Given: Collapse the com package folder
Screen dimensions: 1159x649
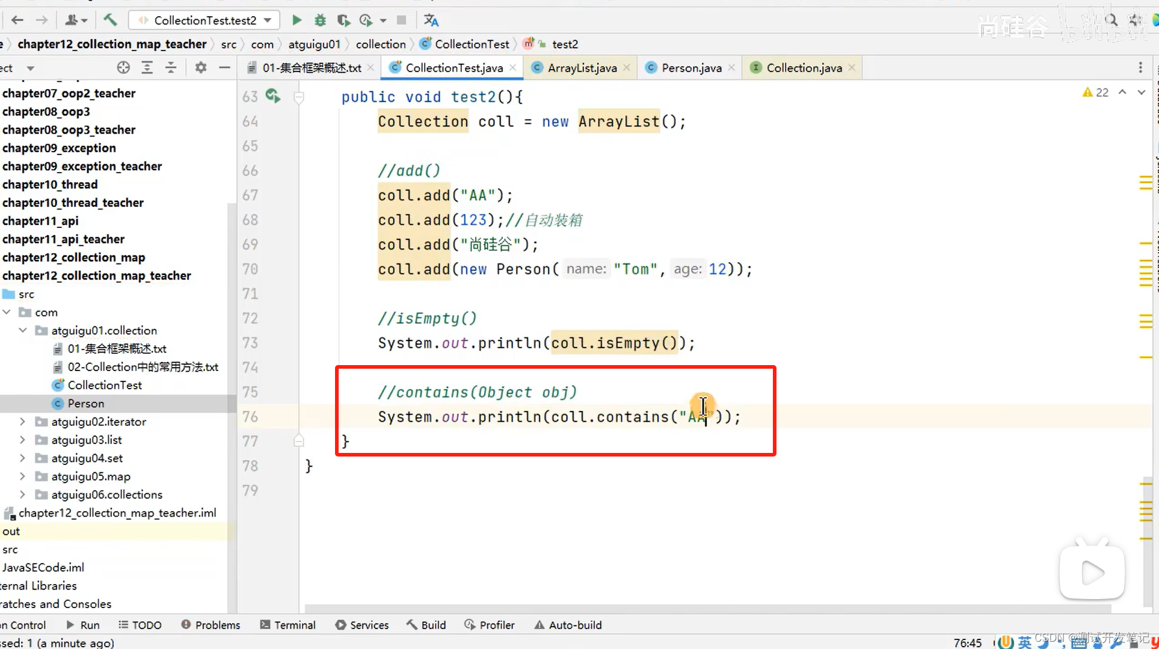Looking at the screenshot, I should point(7,312).
